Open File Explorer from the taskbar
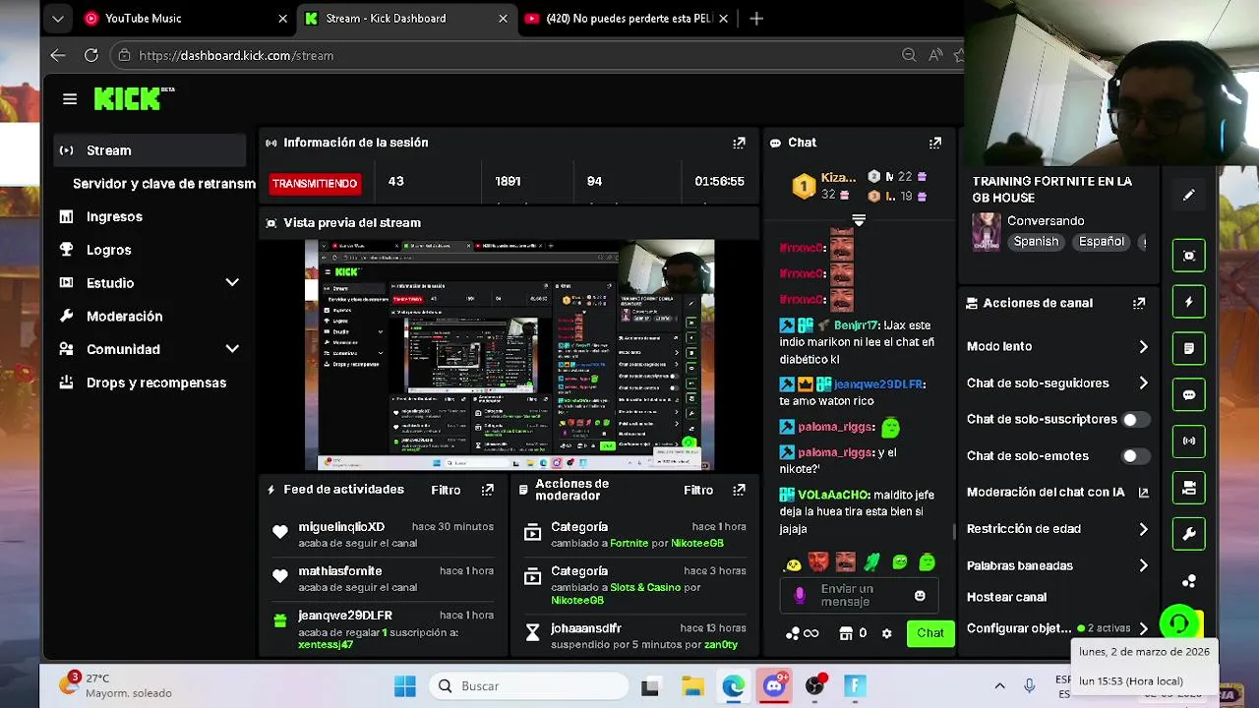The image size is (1259, 708). click(x=692, y=686)
